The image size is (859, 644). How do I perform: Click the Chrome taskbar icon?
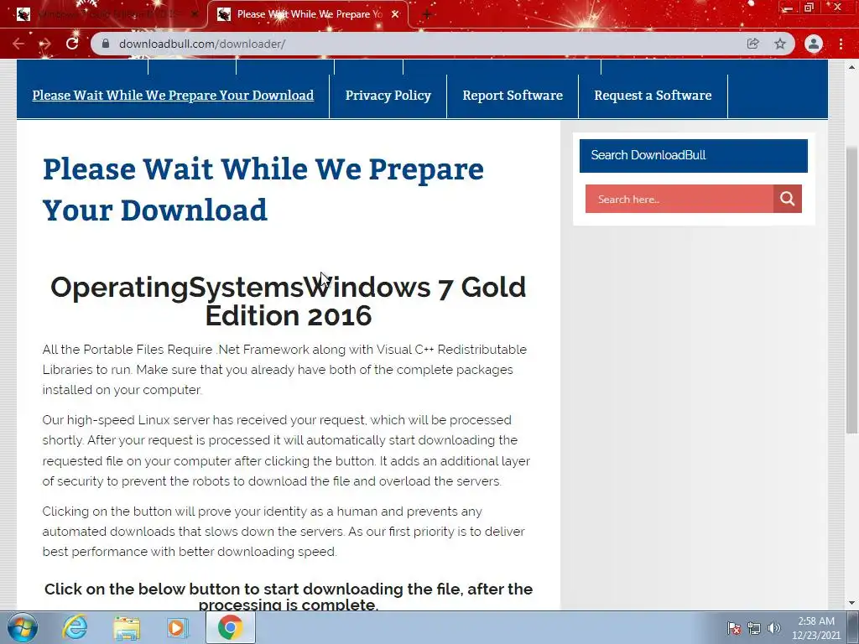click(x=230, y=627)
